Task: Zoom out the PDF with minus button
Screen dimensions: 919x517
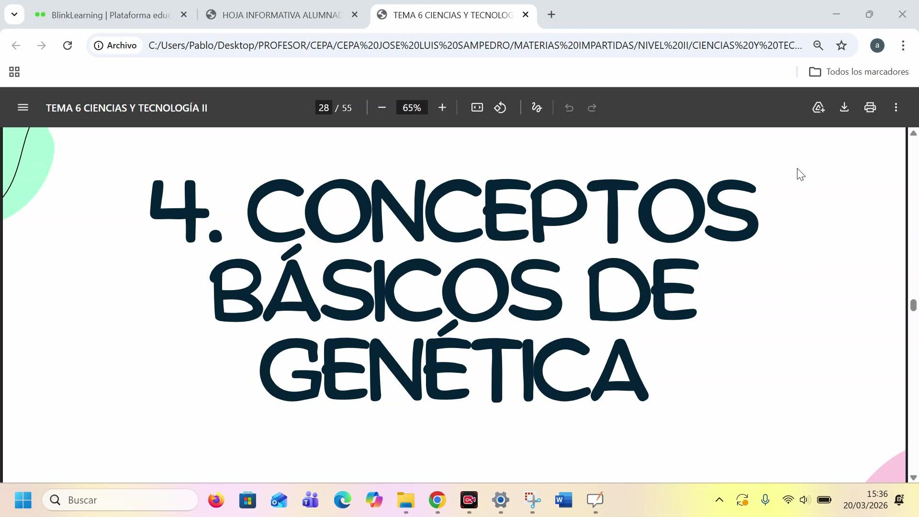Action: pyautogui.click(x=381, y=108)
